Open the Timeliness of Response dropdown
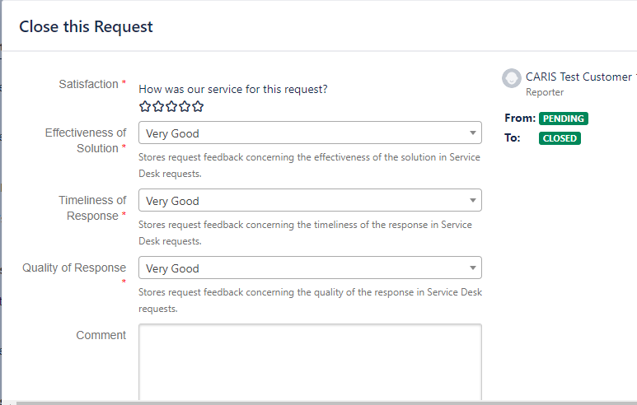This screenshot has height=405, width=637. pyautogui.click(x=310, y=200)
